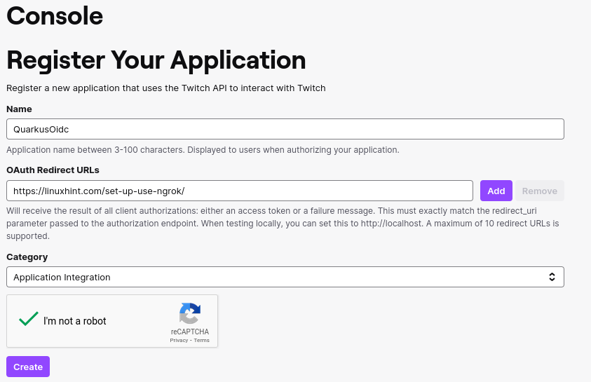The image size is (591, 382).
Task: Focus the OAuth Redirect URLs input field
Action: tap(240, 191)
